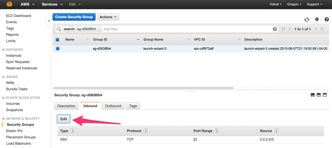
Task: Open the Services dropdown menu
Action: tap(52, 4)
